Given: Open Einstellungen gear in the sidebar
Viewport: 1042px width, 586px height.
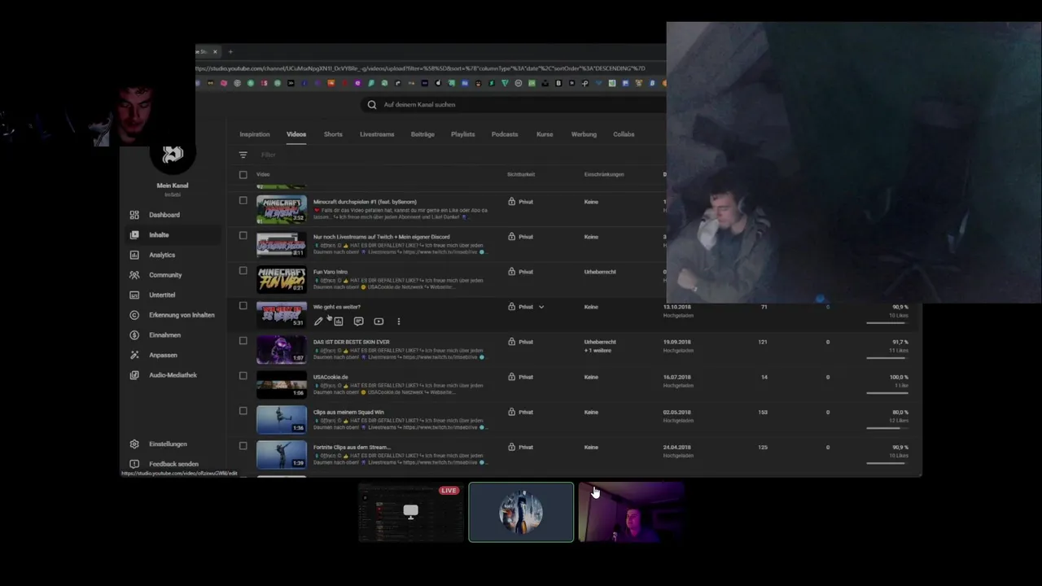Looking at the screenshot, I should 134,444.
